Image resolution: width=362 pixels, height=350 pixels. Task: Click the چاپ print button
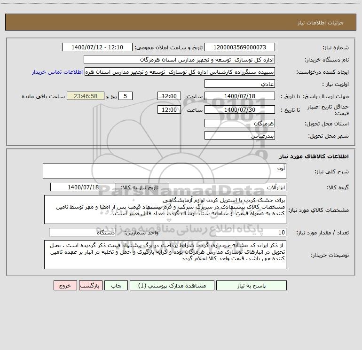tap(116, 285)
